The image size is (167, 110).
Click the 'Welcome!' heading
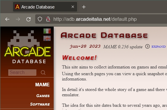point(79,58)
